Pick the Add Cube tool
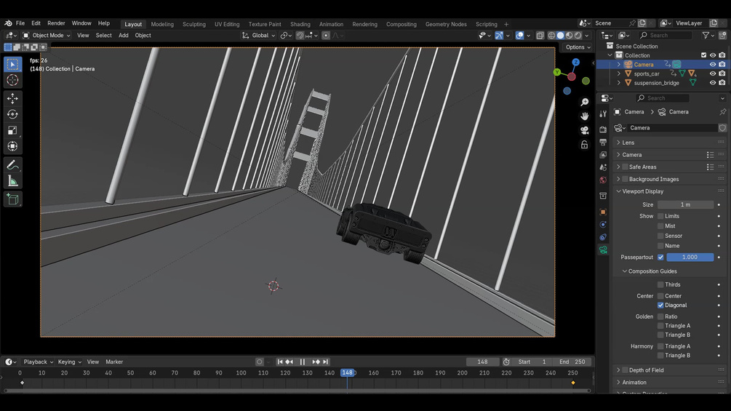 tap(12, 199)
